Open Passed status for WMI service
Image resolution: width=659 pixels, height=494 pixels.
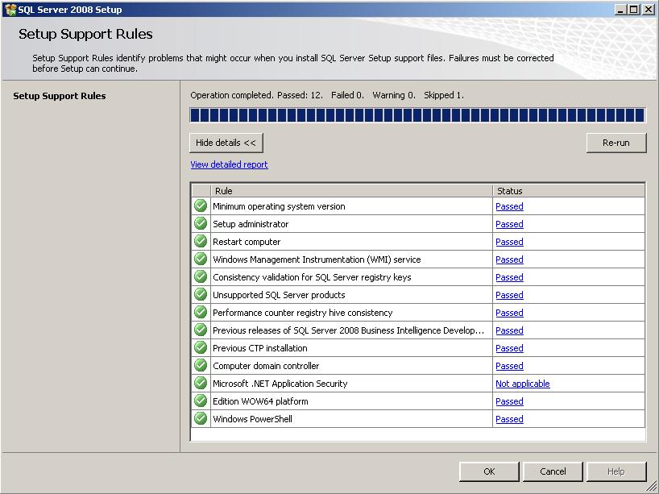(x=509, y=259)
